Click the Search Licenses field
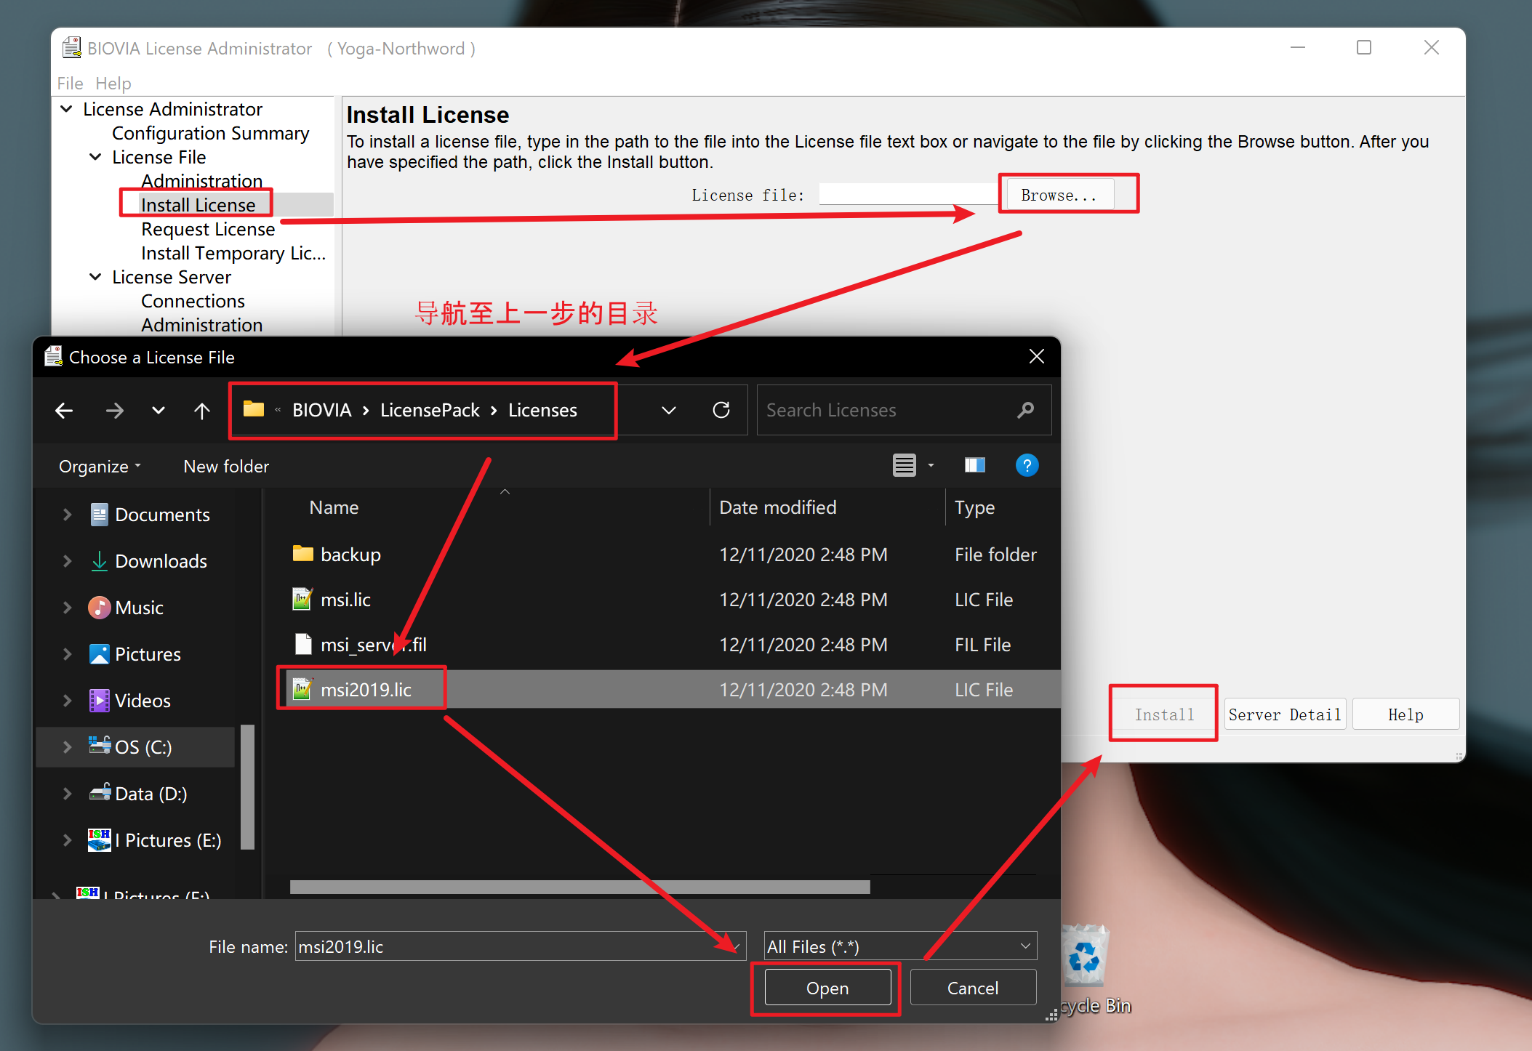 904,410
